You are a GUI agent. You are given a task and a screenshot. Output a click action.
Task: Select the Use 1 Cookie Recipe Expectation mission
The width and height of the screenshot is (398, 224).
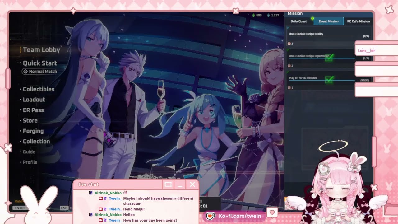click(x=328, y=58)
